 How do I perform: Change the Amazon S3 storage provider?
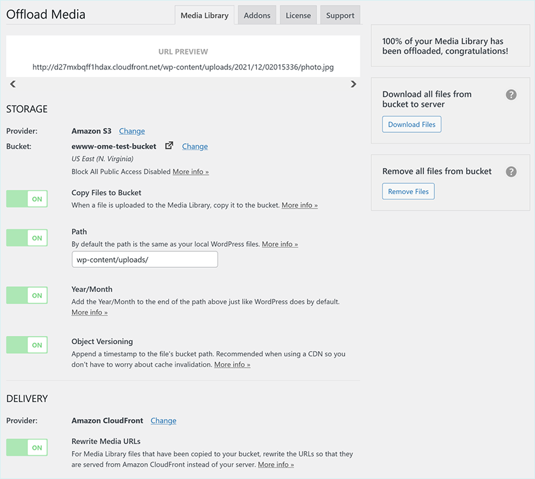[x=132, y=130]
